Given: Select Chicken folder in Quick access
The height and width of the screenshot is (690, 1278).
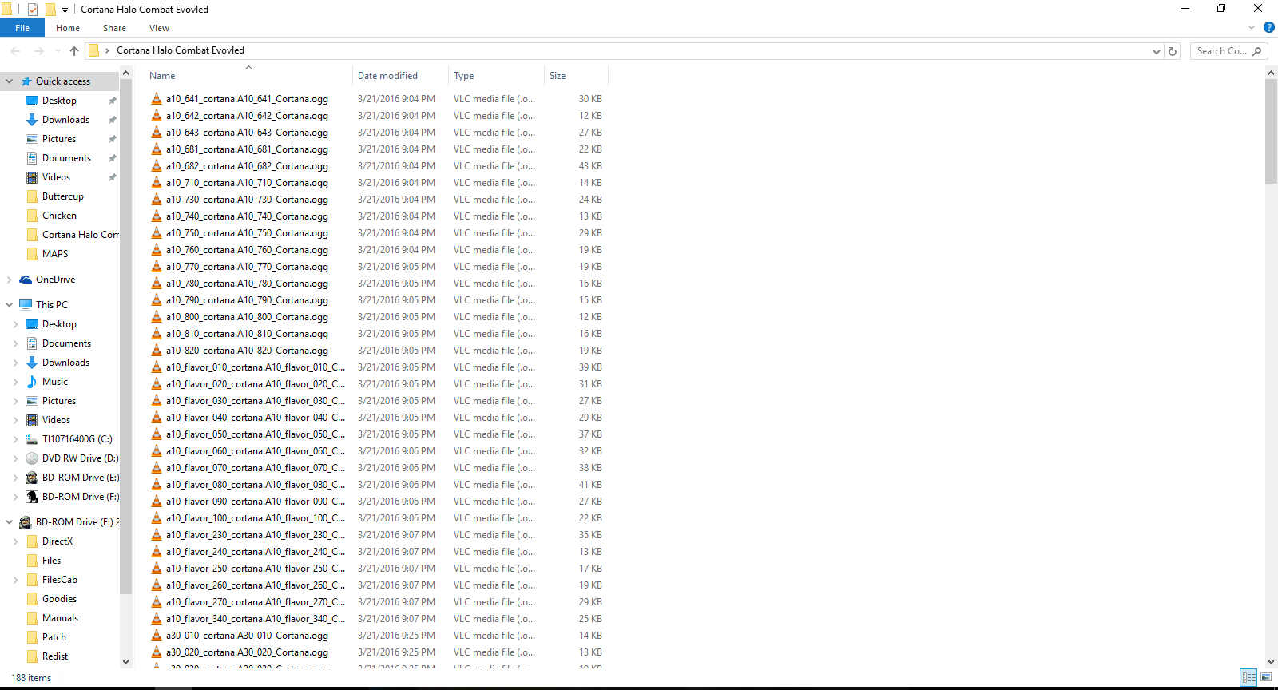Looking at the screenshot, I should click(x=59, y=216).
